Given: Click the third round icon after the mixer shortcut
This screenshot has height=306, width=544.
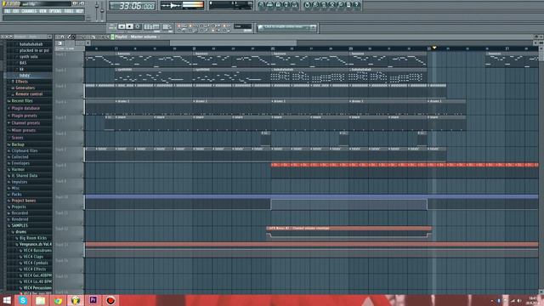Looking at the screenshot, I should (x=323, y=5).
